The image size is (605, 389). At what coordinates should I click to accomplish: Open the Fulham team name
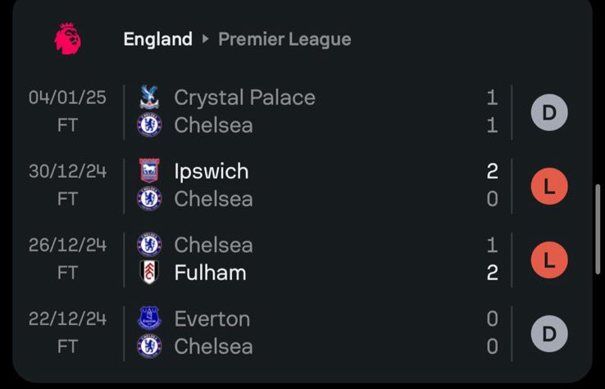pos(211,273)
